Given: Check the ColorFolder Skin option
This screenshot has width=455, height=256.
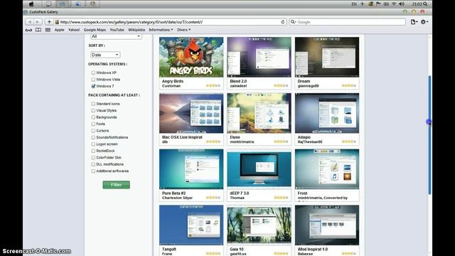Looking at the screenshot, I should click(93, 158).
